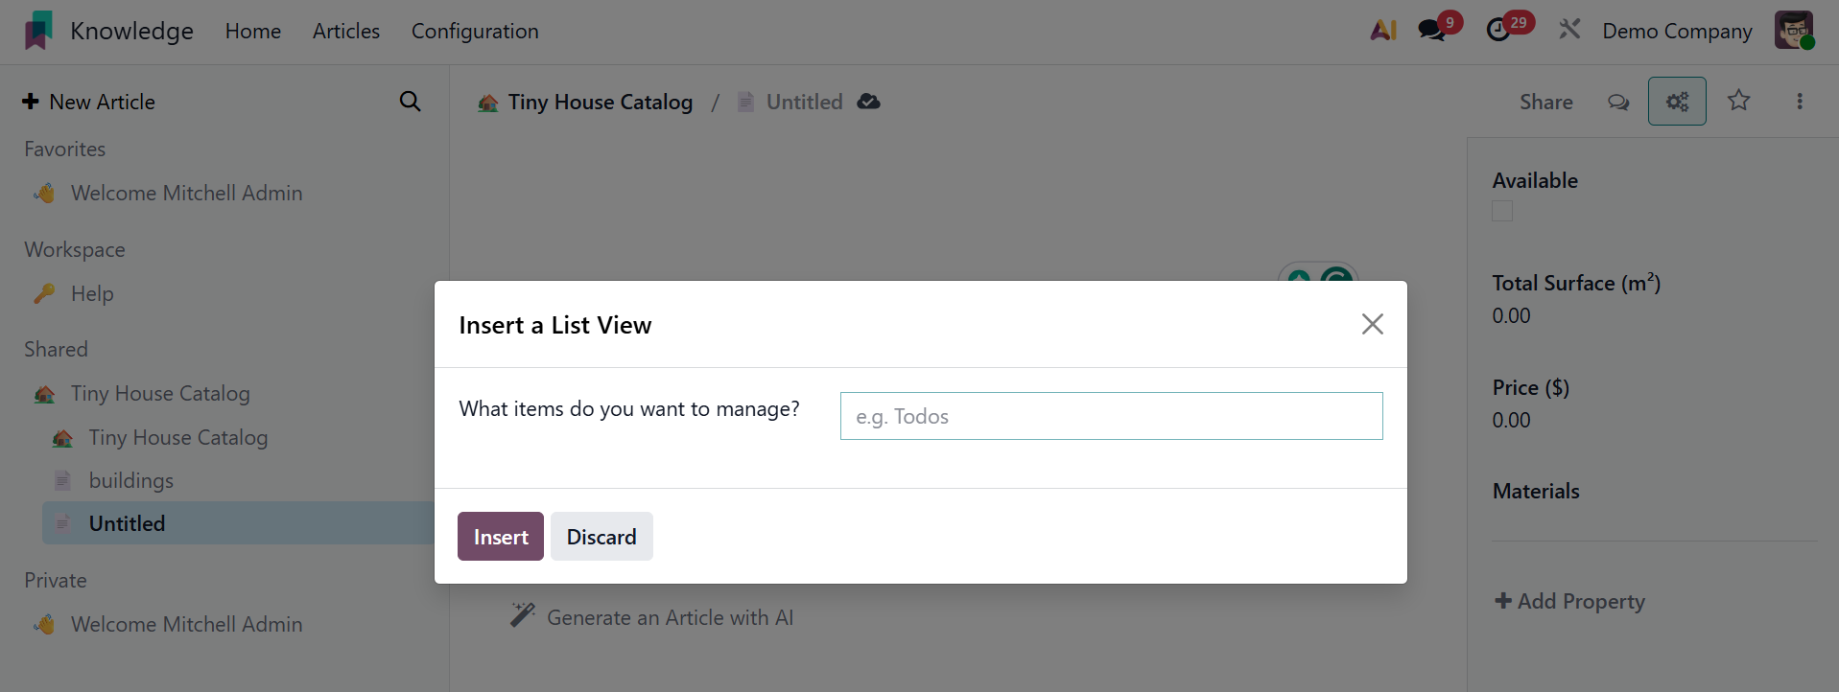Image resolution: width=1839 pixels, height=692 pixels.
Task: Open the Articles menu
Action: tap(346, 31)
